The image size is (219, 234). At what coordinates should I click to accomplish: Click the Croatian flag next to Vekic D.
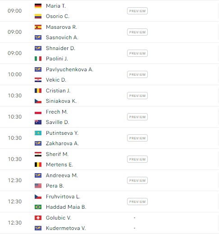coord(38,80)
